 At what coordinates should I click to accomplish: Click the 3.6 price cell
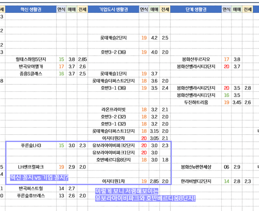click(154, 81)
